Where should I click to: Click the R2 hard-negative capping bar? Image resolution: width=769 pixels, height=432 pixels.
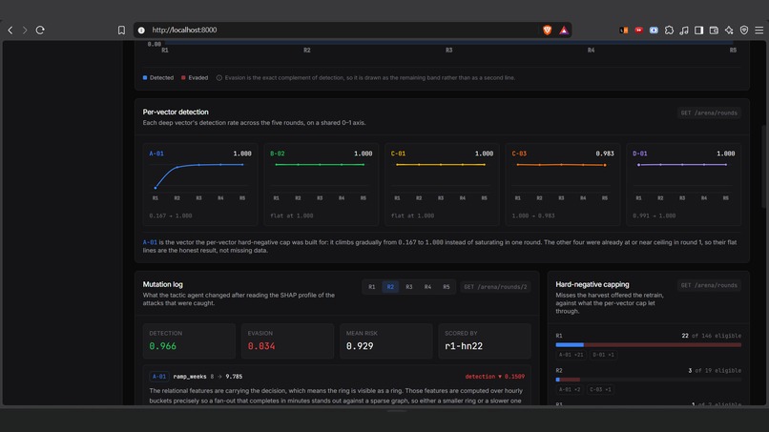pyautogui.click(x=649, y=380)
